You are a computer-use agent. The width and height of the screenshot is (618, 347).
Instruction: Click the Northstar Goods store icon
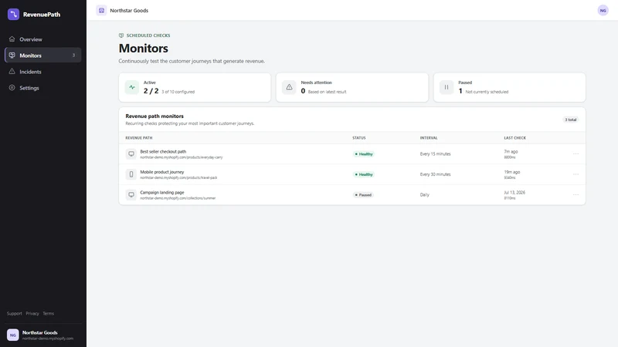pyautogui.click(x=101, y=10)
